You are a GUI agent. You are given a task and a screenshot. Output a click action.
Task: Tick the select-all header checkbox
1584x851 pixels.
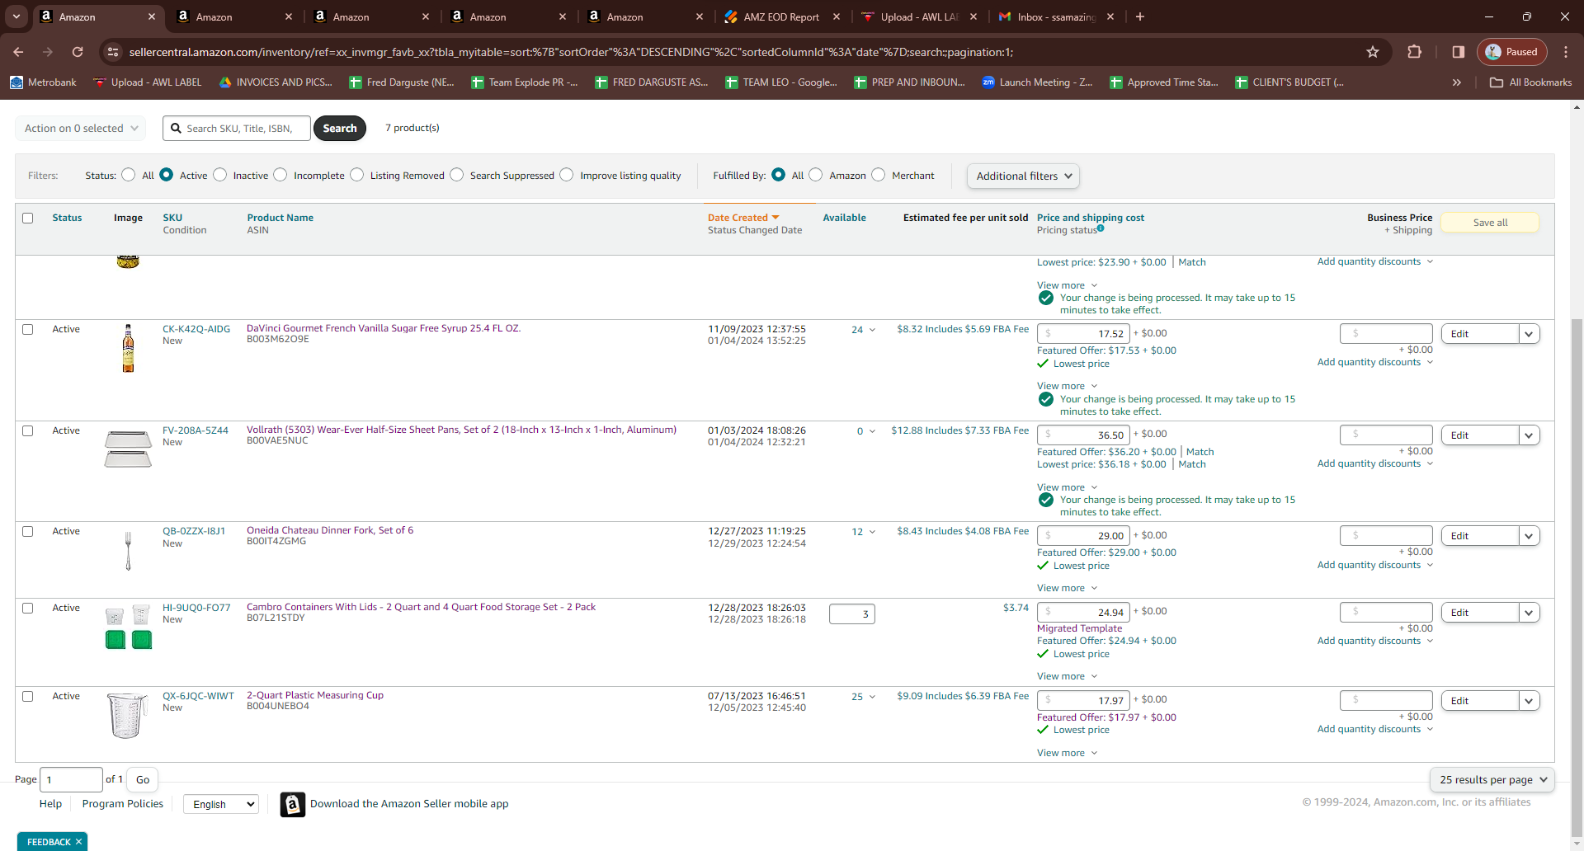(28, 219)
